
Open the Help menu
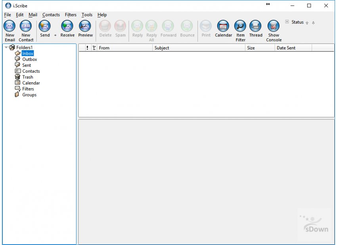pyautogui.click(x=102, y=15)
